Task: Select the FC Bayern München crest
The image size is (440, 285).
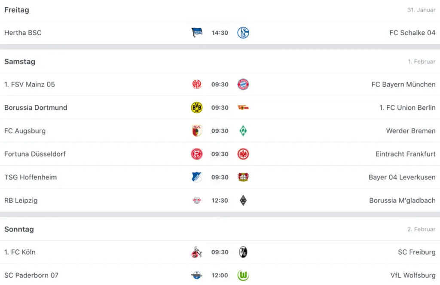Action: (243, 85)
